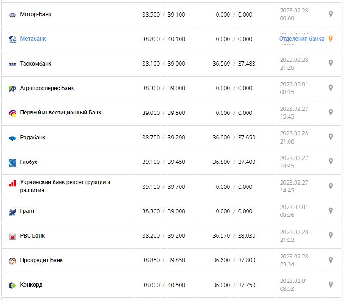
Task: Open the map pin for Глобус
Action: (x=331, y=162)
